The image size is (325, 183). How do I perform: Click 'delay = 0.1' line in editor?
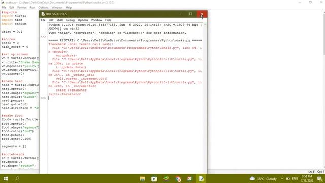12,32
